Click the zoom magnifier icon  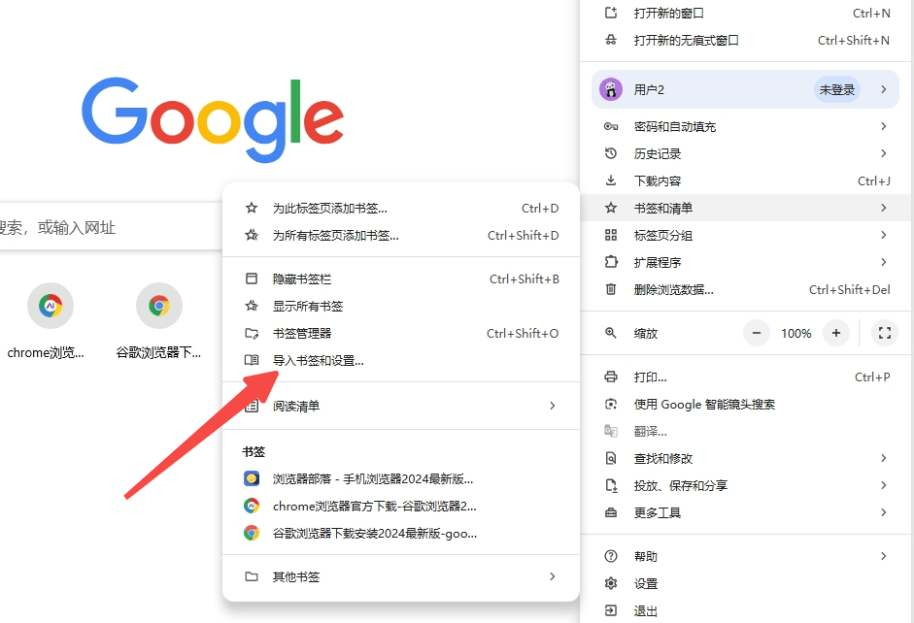click(610, 333)
